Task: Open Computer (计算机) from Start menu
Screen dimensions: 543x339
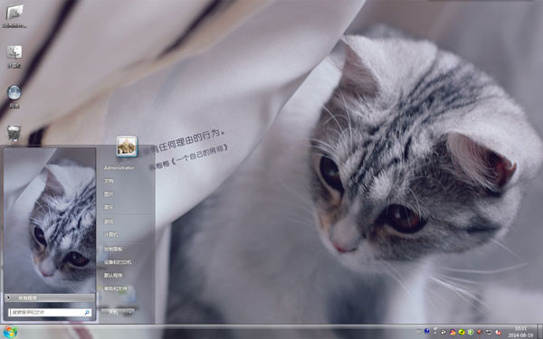Action: pyautogui.click(x=110, y=235)
